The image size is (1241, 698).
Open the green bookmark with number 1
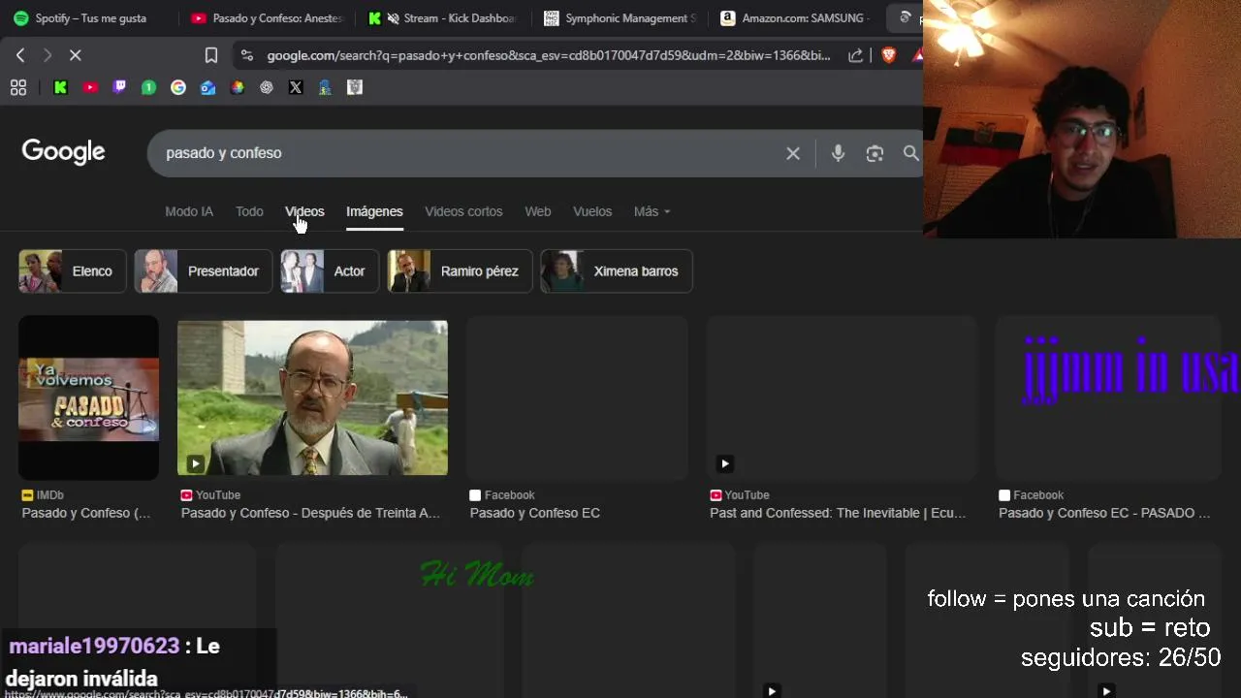tap(148, 87)
